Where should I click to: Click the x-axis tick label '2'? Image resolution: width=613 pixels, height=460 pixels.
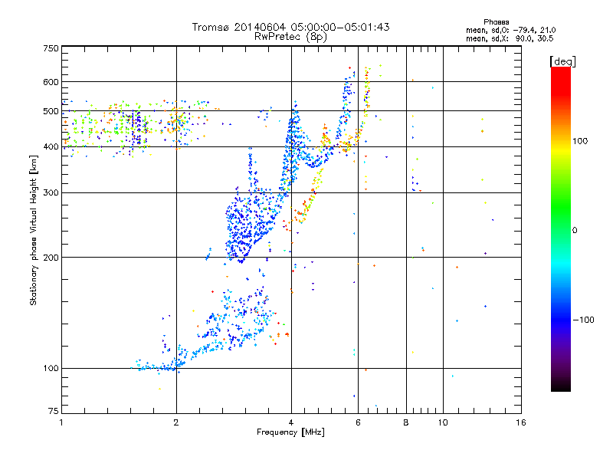click(x=176, y=422)
